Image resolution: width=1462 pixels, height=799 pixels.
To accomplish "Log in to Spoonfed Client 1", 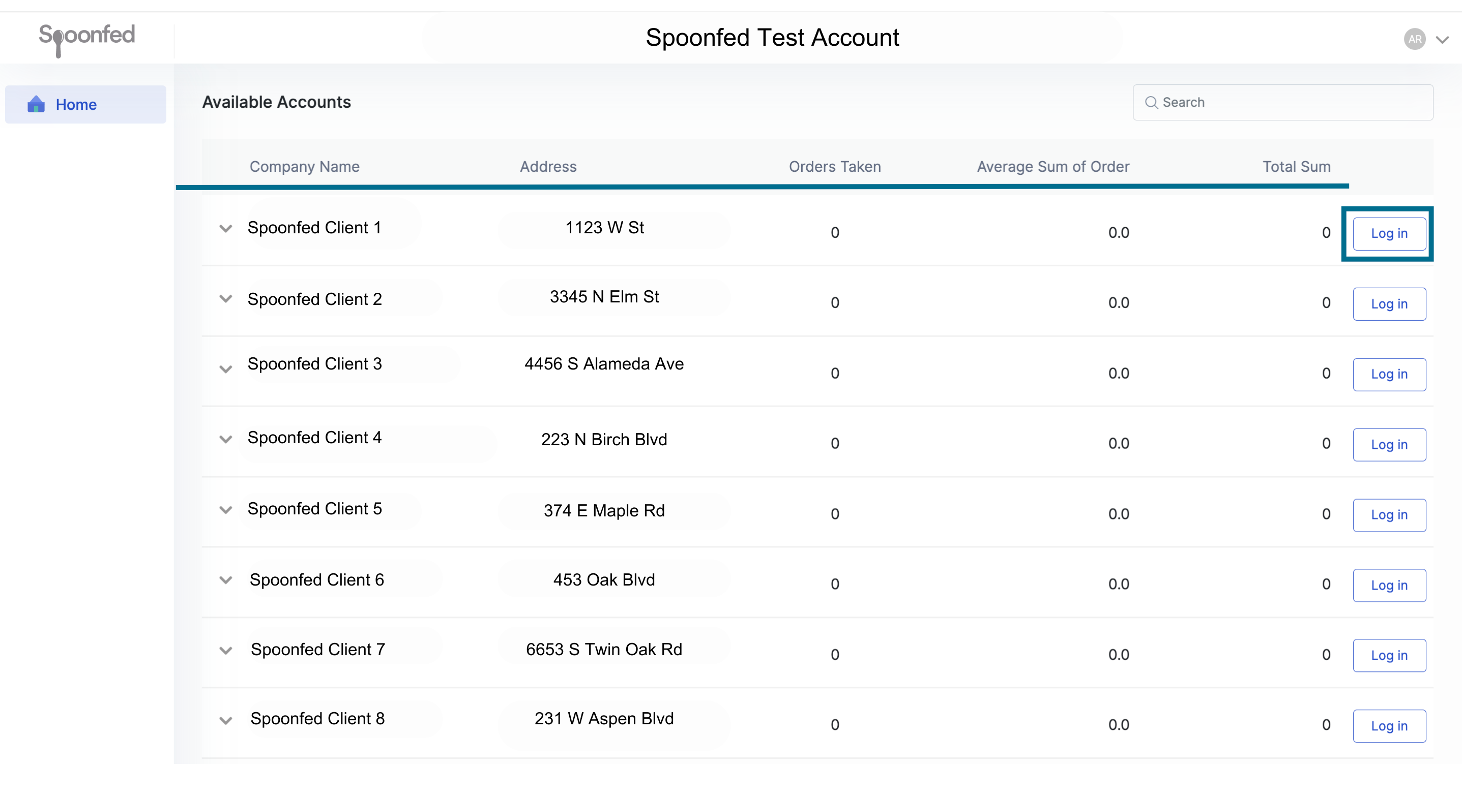I will 1389,234.
